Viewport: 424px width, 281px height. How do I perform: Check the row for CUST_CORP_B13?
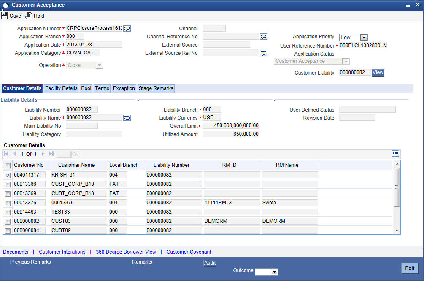click(8, 194)
